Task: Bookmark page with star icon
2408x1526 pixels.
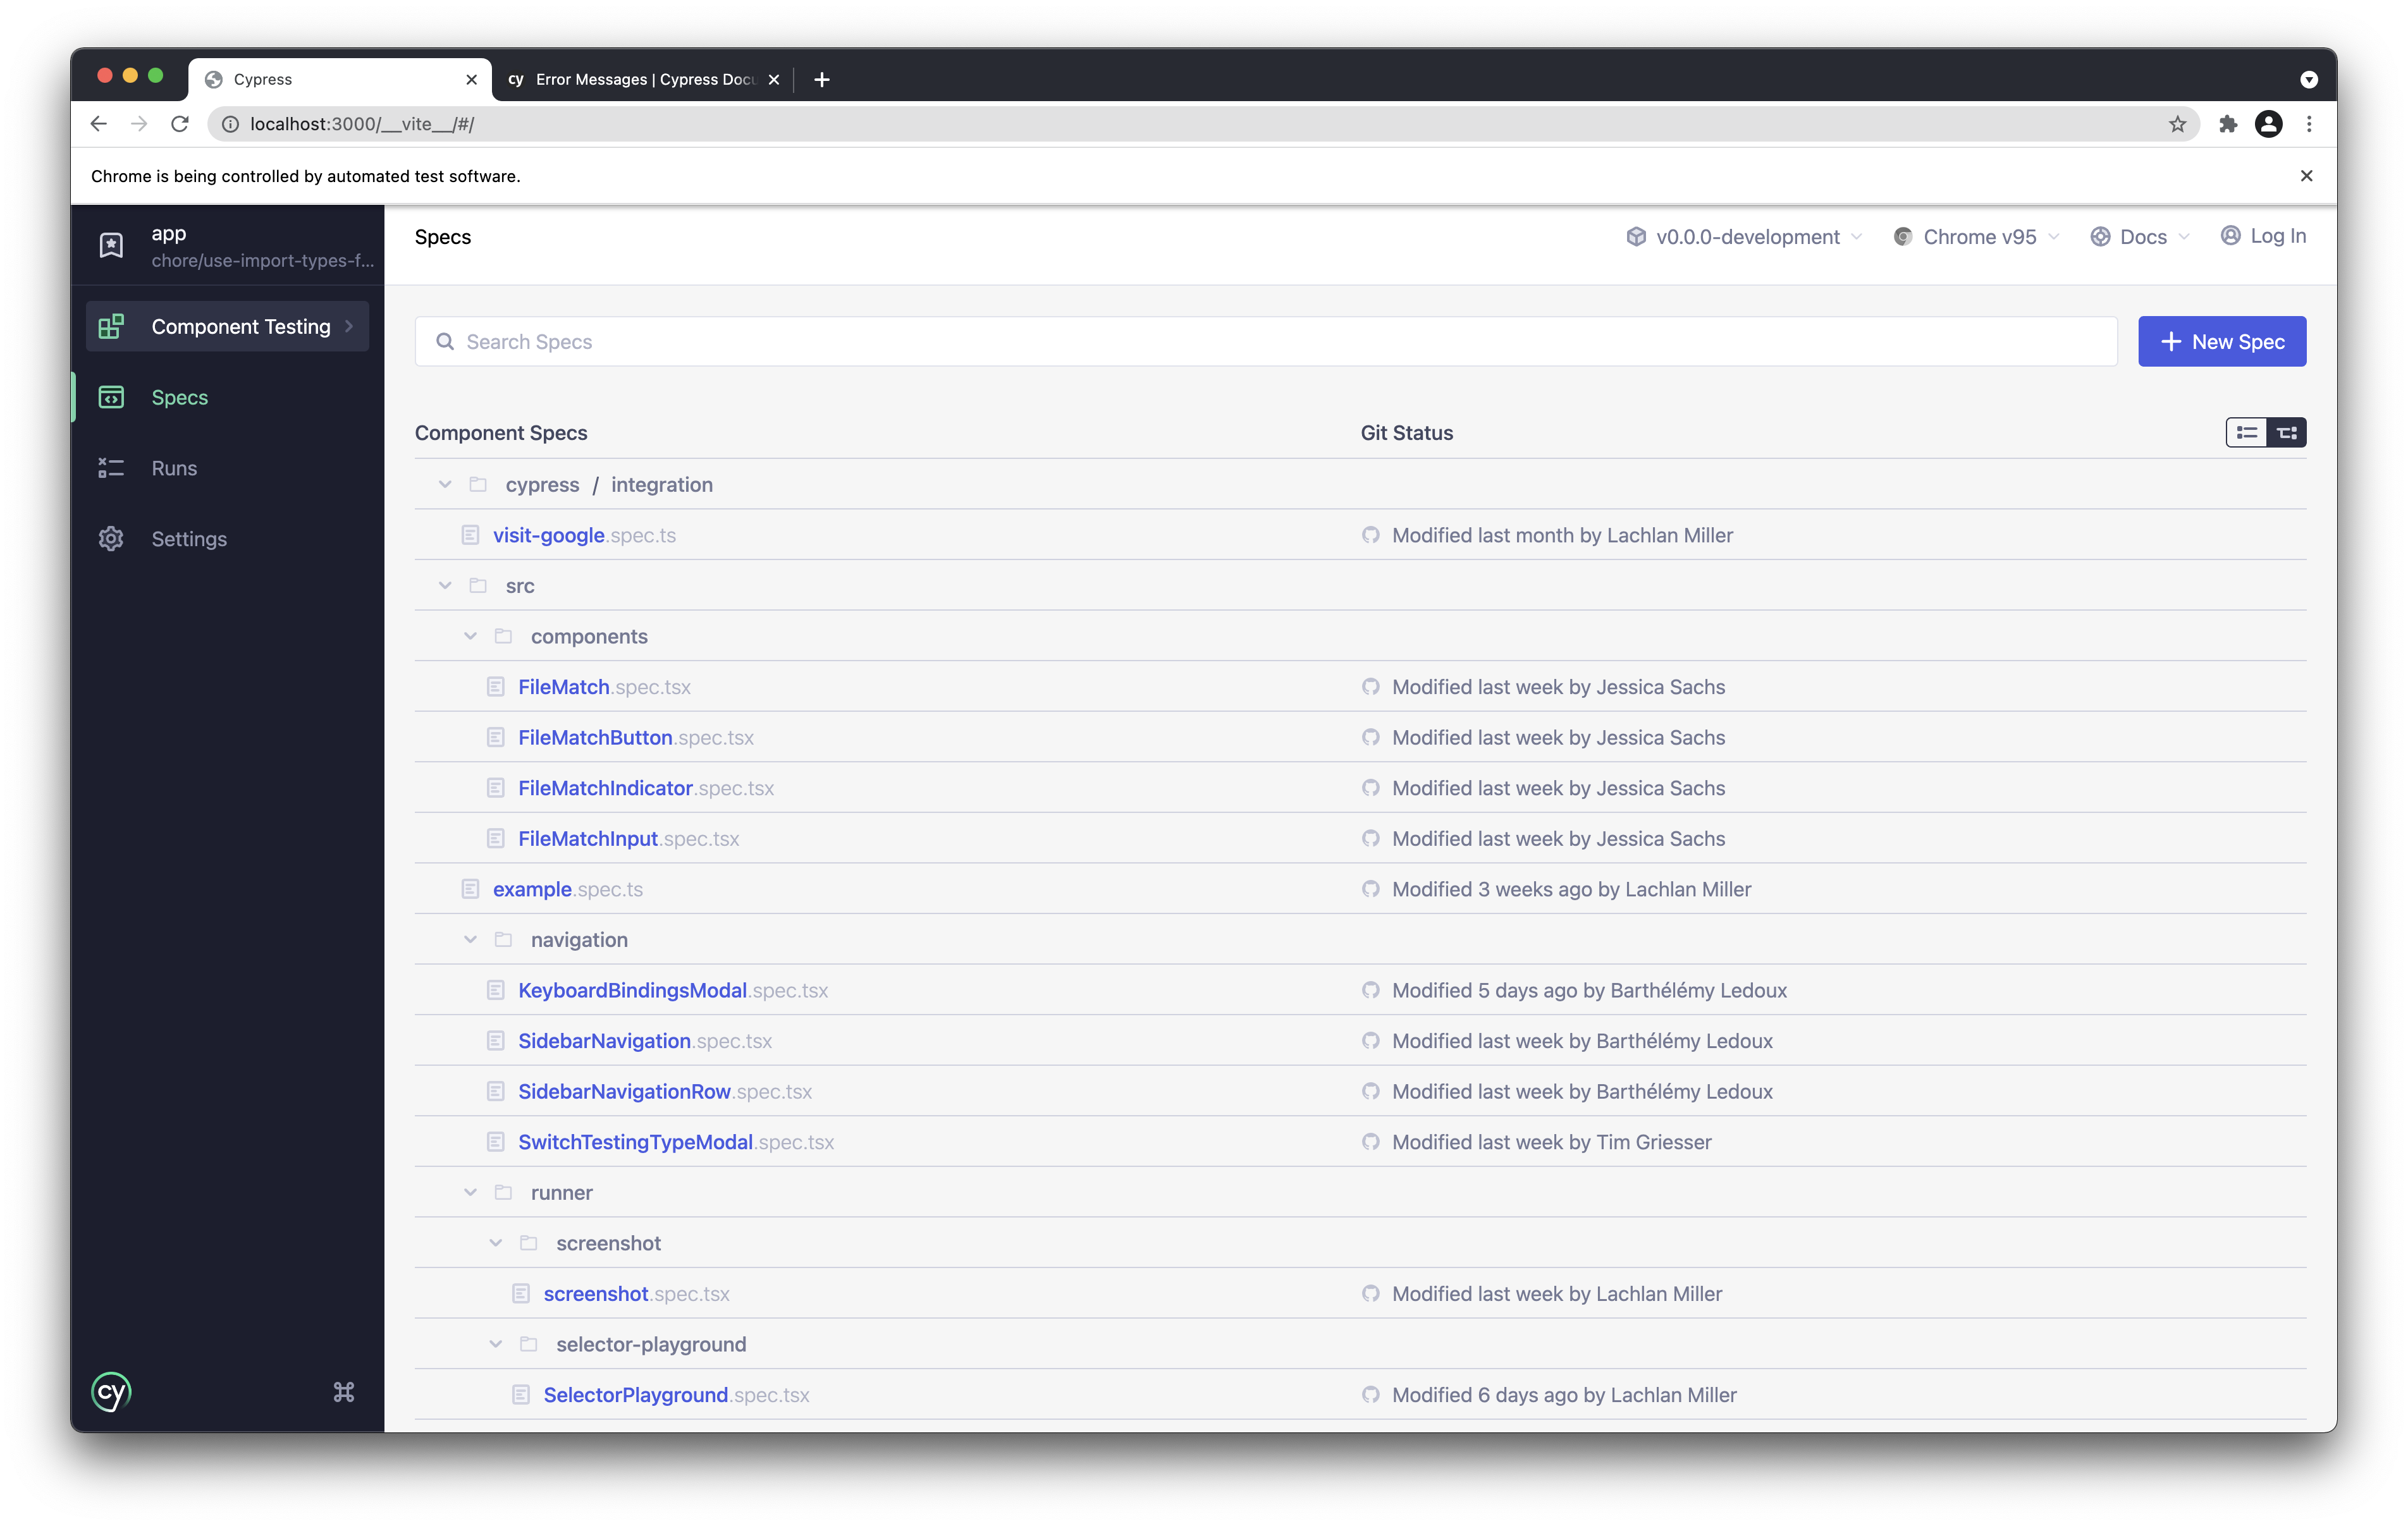Action: click(x=2177, y=124)
